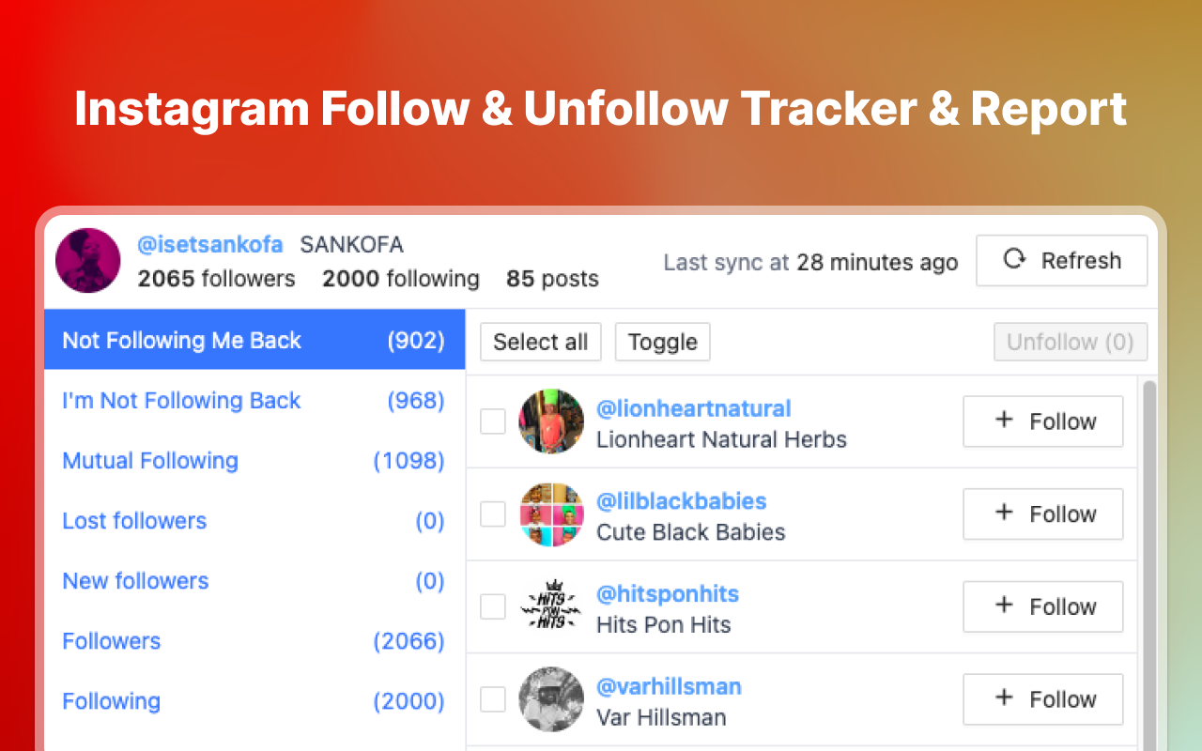The height and width of the screenshot is (751, 1202).
Task: Tick the lilblackbabies checkbox
Action: pyautogui.click(x=493, y=514)
